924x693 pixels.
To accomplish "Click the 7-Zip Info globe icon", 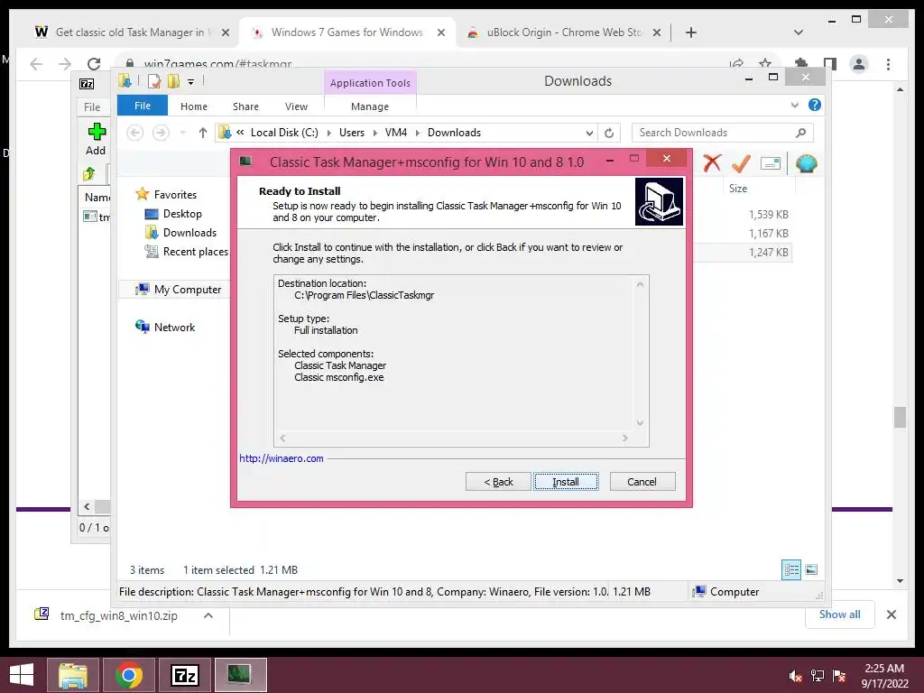I will (806, 163).
